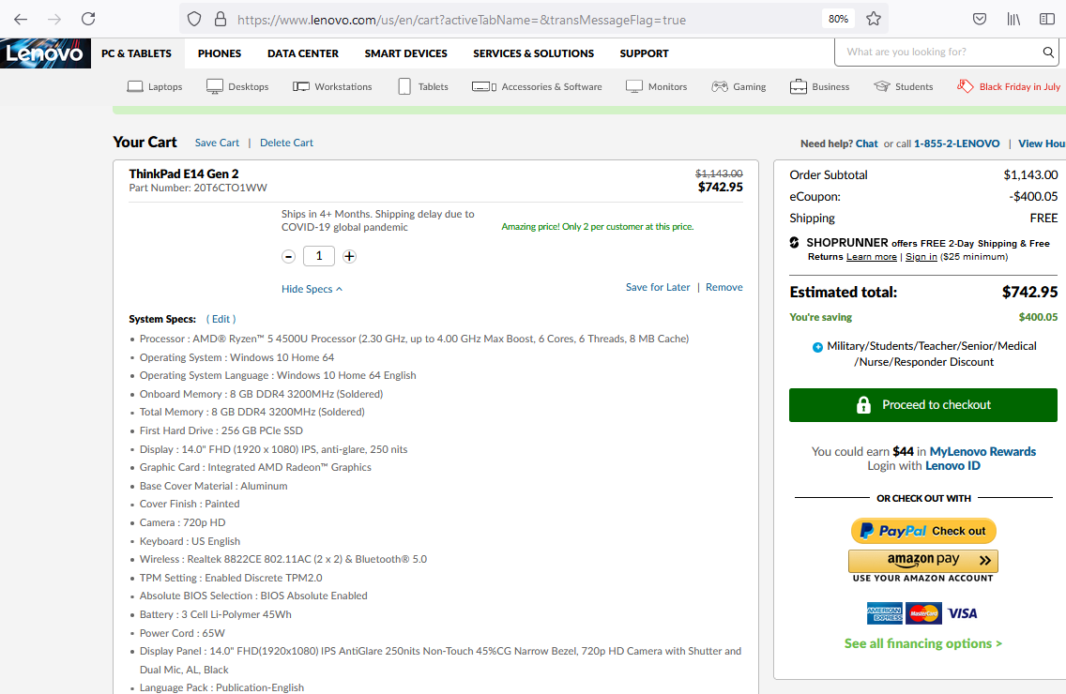Image resolution: width=1066 pixels, height=694 pixels.
Task: Open the Gaming category
Action: click(739, 86)
